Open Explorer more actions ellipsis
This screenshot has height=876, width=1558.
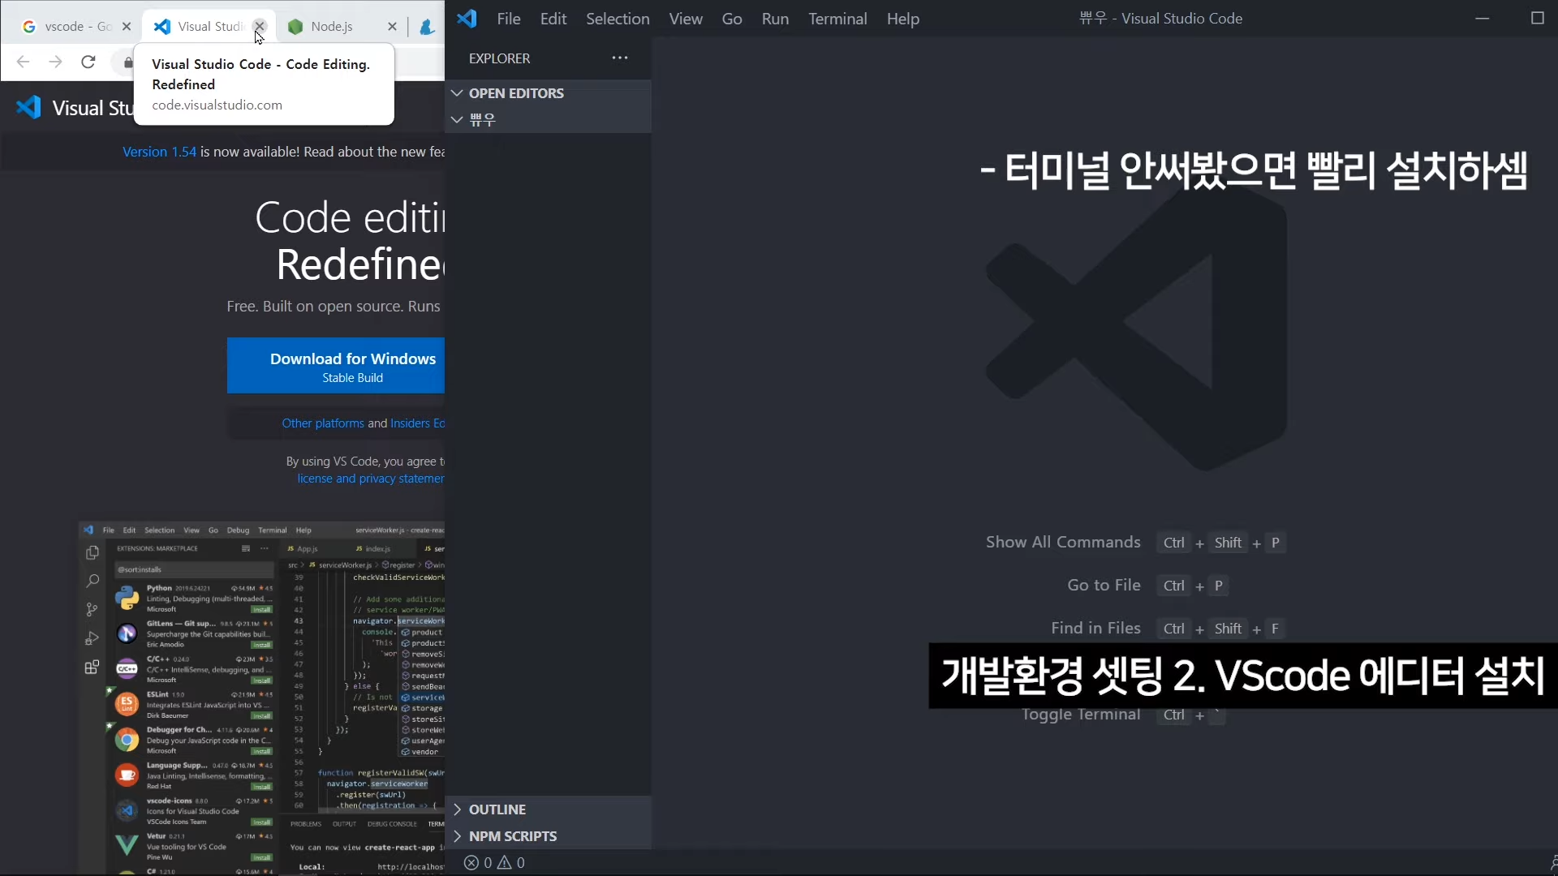[x=620, y=58]
